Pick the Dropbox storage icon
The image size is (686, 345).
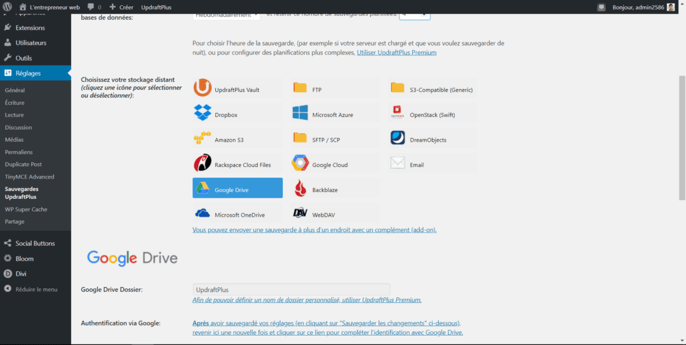pos(203,113)
